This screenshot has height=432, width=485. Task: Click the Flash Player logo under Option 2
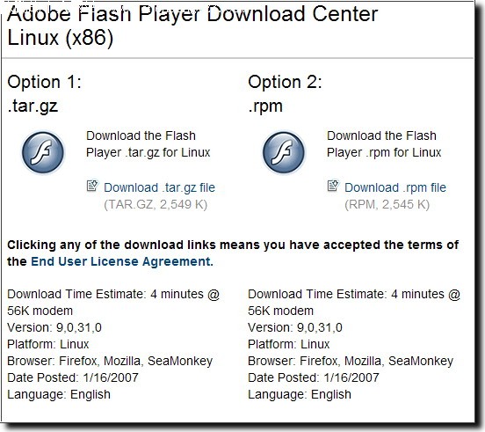pyautogui.click(x=284, y=152)
